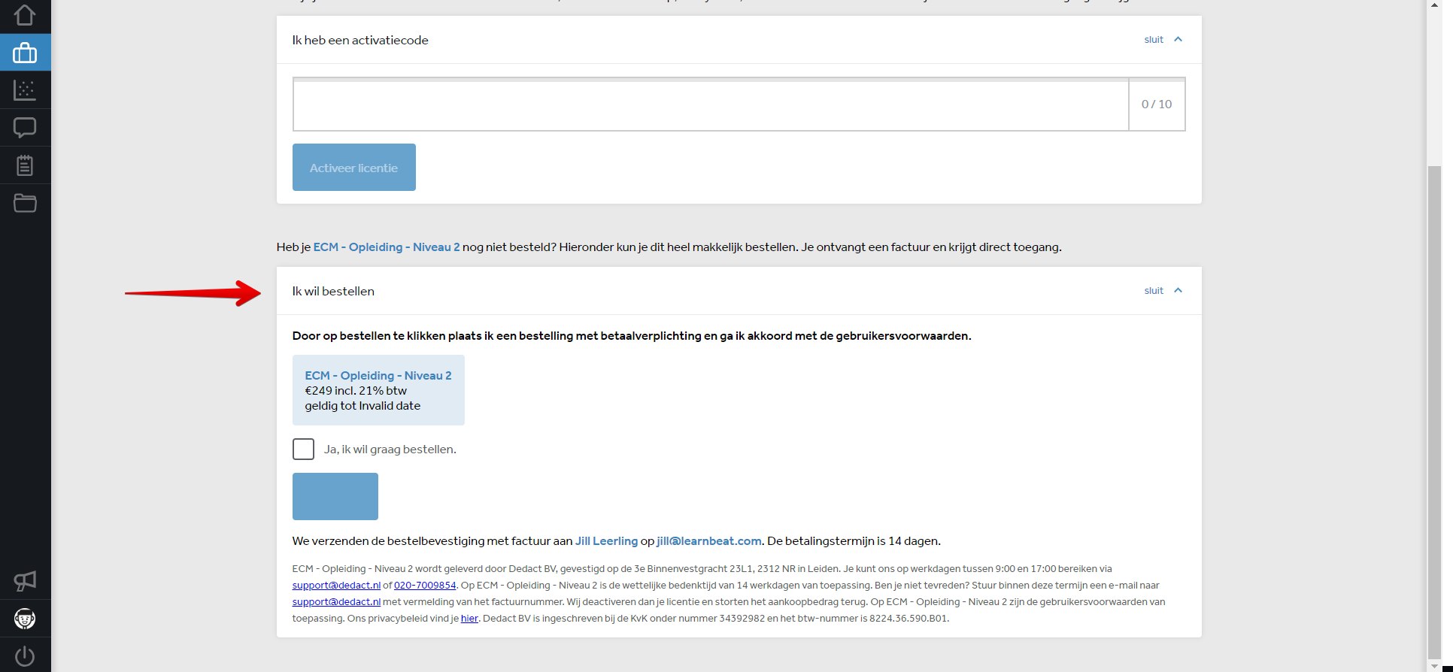Image resolution: width=1453 pixels, height=672 pixels.
Task: Select the briefcase courses icon
Action: [25, 53]
